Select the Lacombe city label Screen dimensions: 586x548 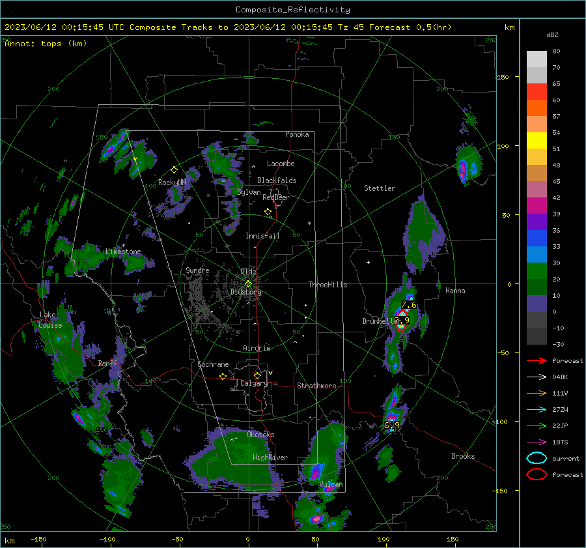(x=281, y=164)
